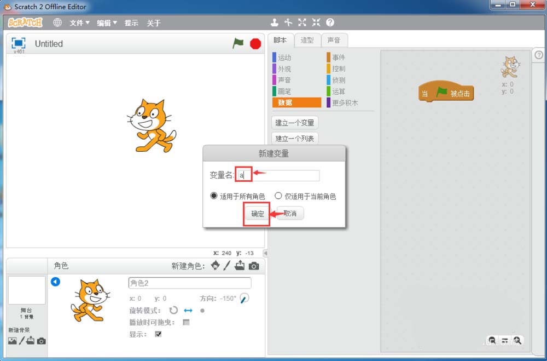This screenshot has height=361, width=547.
Task: Set rotation style to left-right
Action: 188,310
